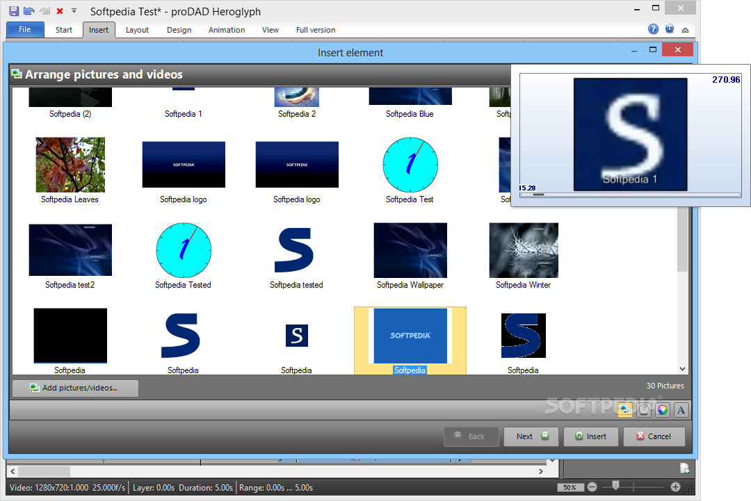Click the Arrange pictures and videos header icon
Viewport: 751px width, 501px height.
pos(17,74)
